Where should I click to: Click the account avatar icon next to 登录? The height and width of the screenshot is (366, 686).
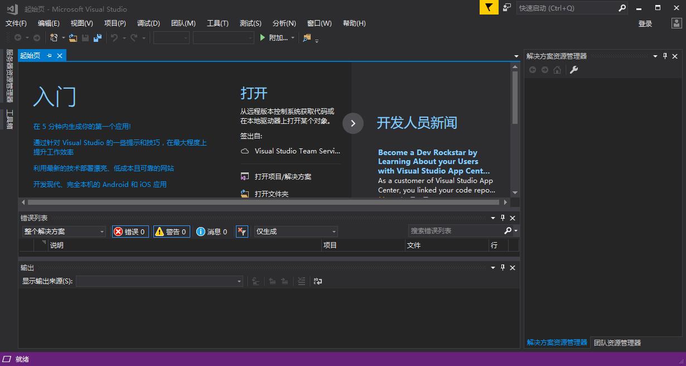coord(677,23)
